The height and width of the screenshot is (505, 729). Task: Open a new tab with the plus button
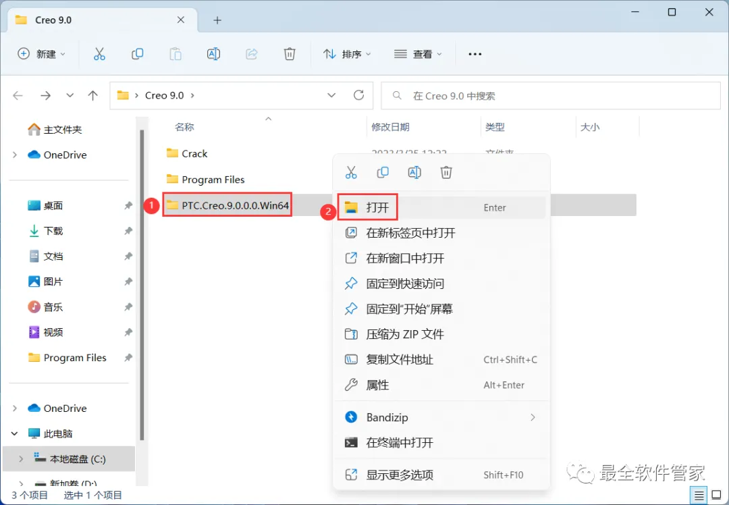(217, 20)
